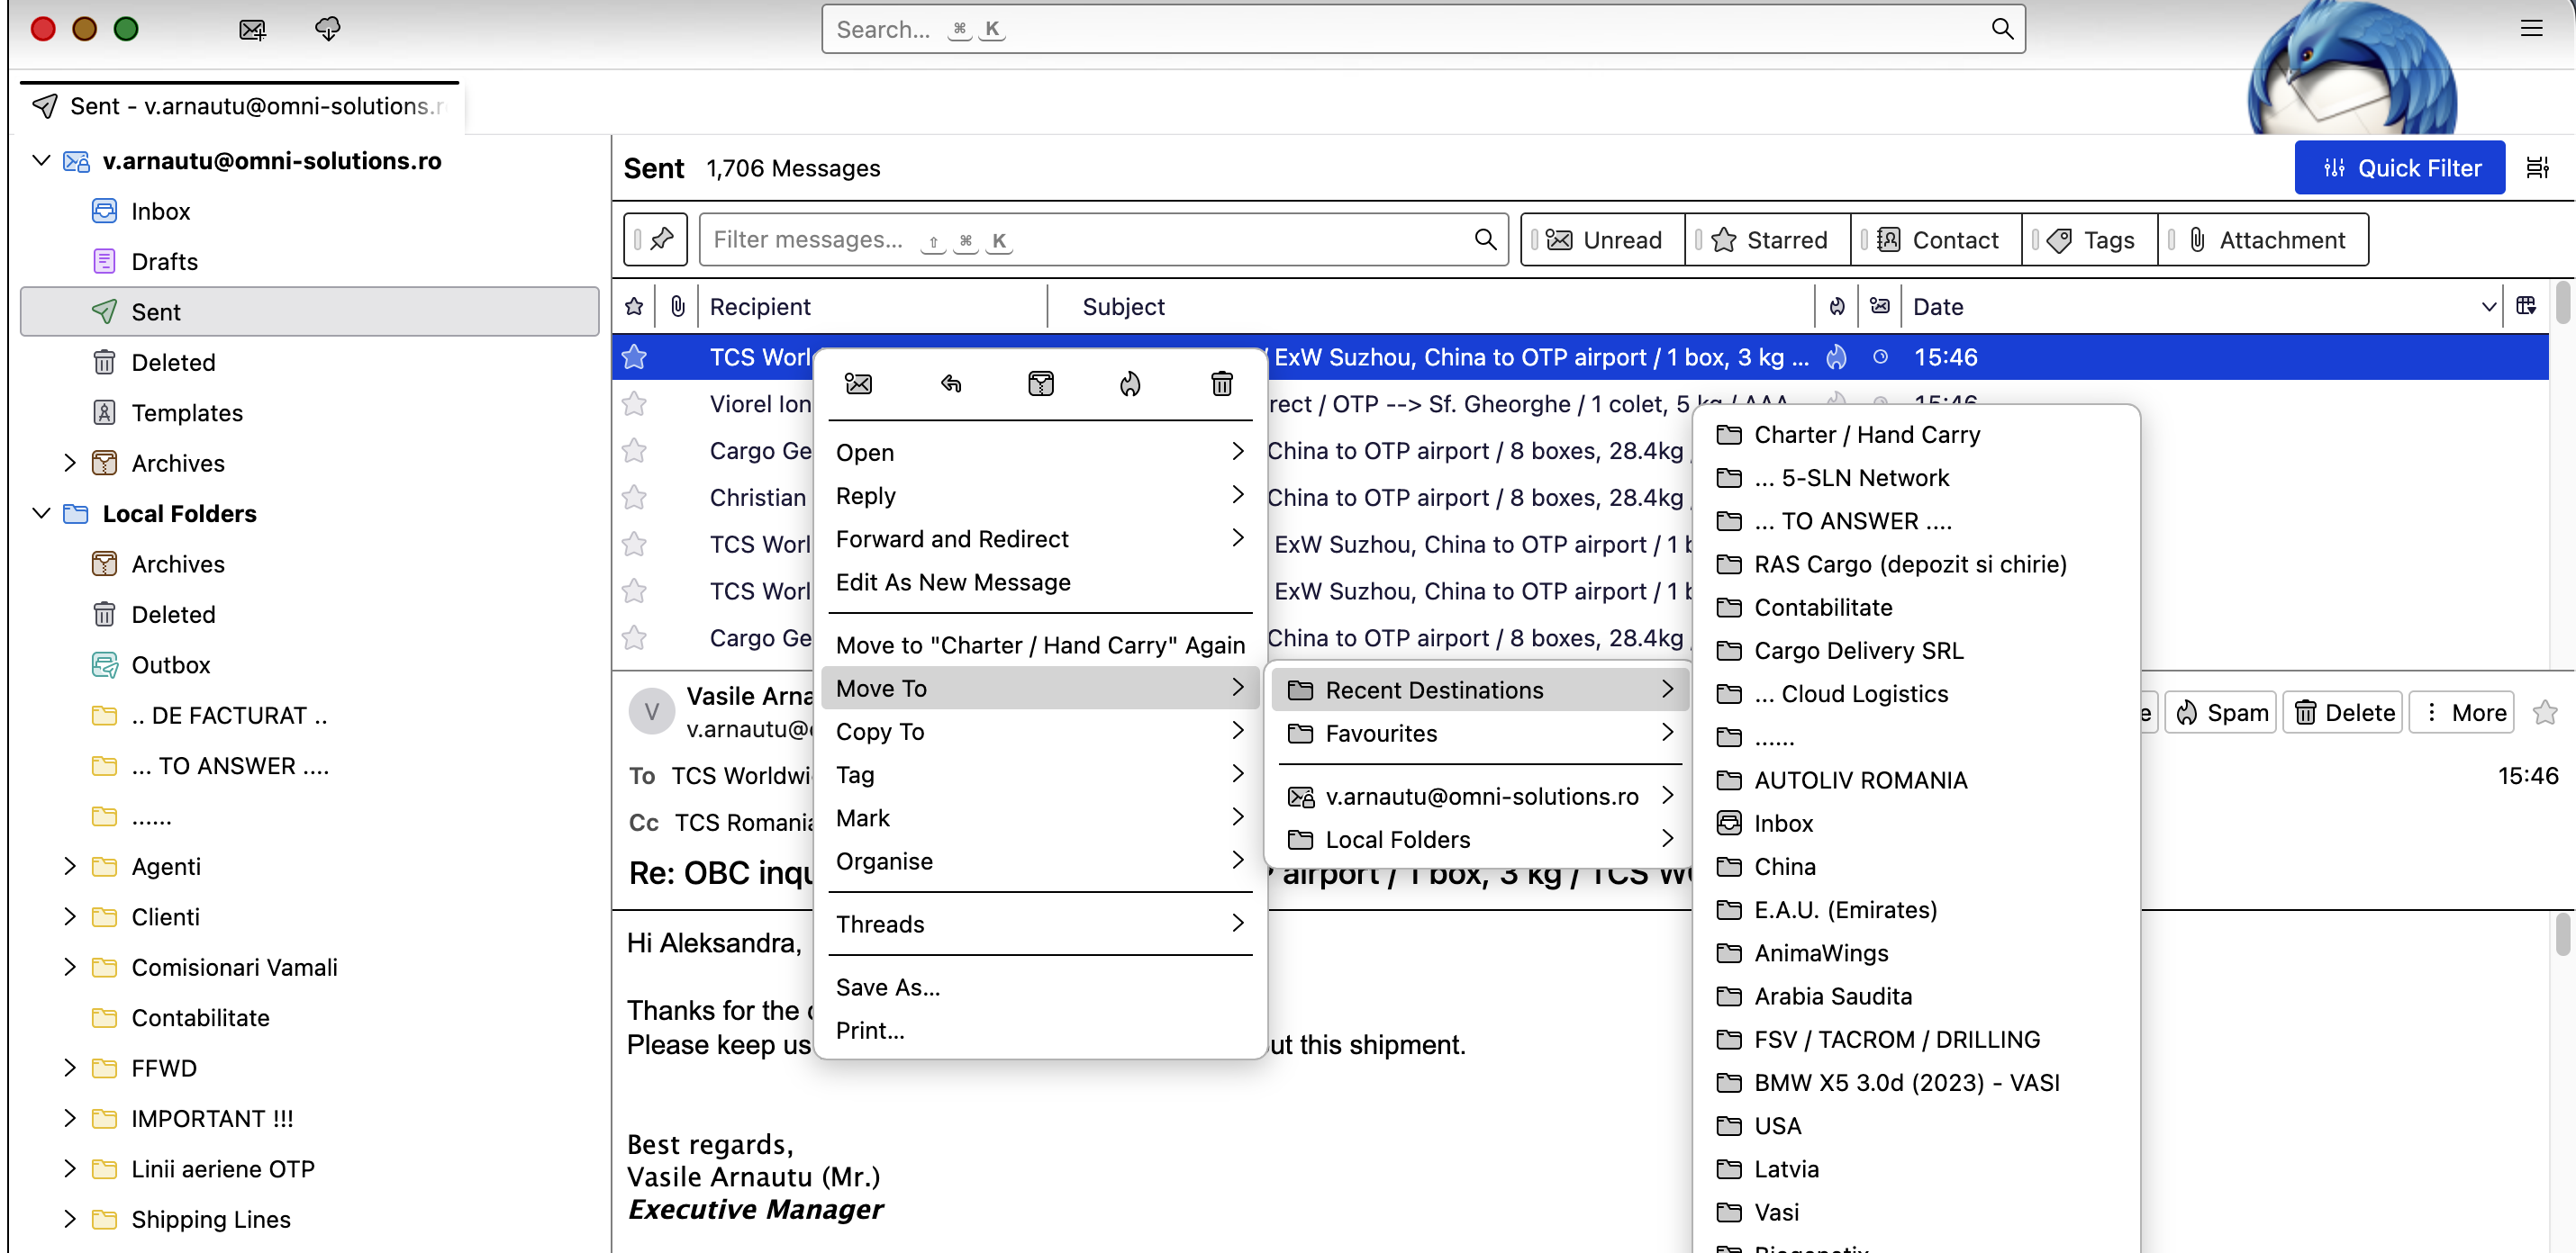
Task: Click the junk flame icon in context menu
Action: tap(1130, 383)
